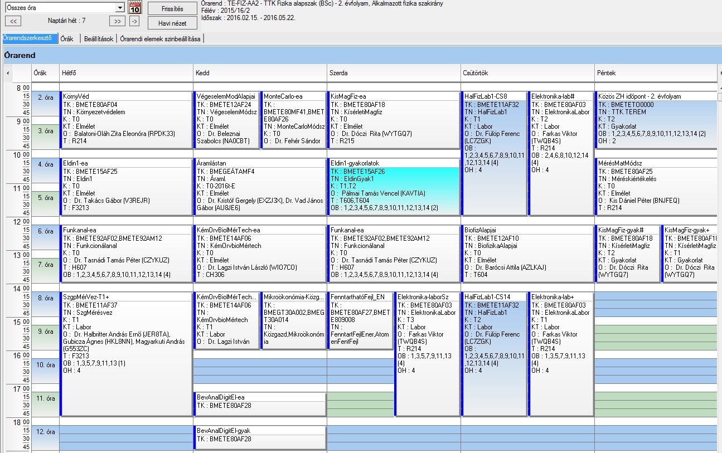Select the HalFizLab1-CS14 lab block
Viewport: 722px width, 453px height.
[x=494, y=354]
